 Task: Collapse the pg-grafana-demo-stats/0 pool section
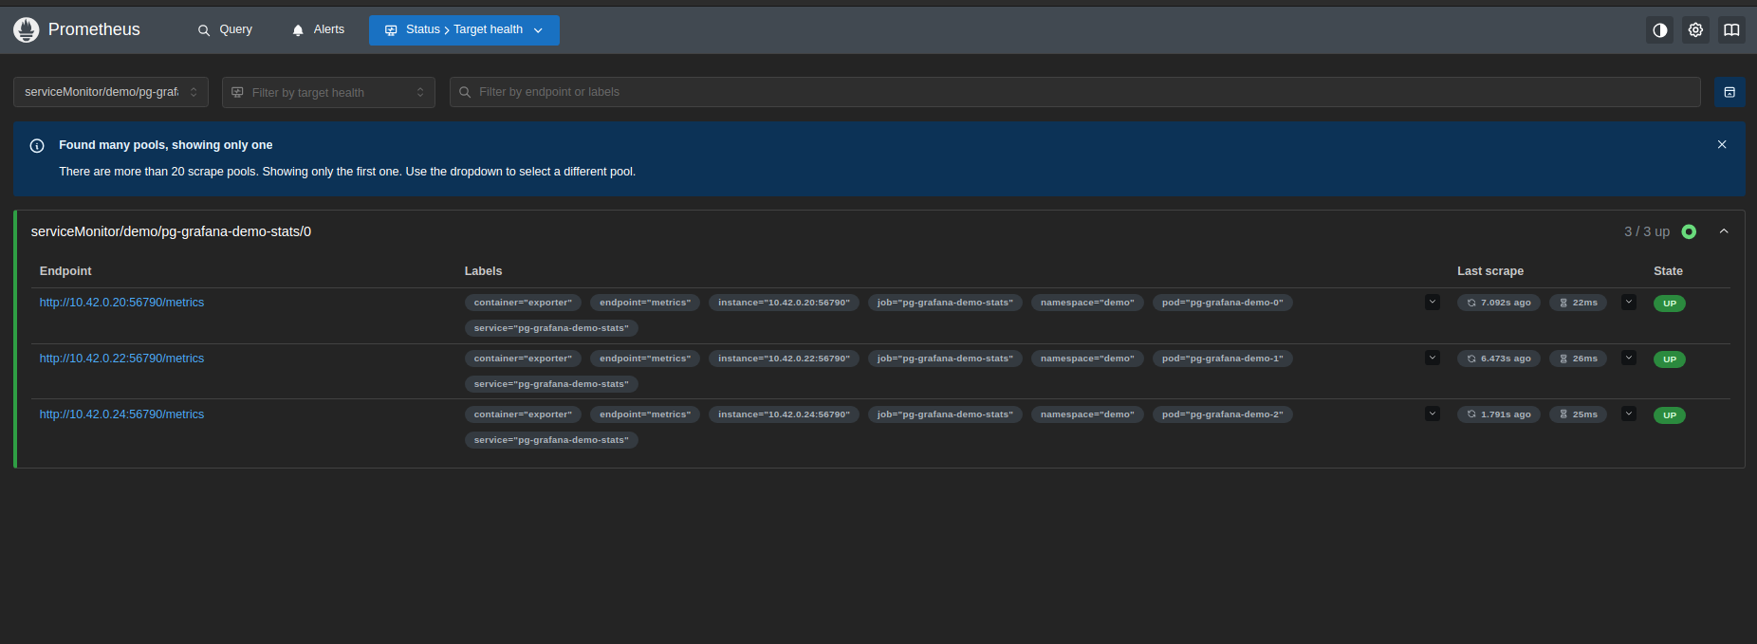tap(1724, 231)
